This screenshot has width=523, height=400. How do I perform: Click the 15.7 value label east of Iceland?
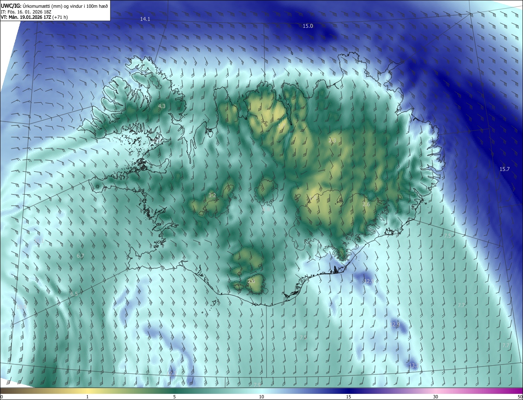(x=505, y=169)
